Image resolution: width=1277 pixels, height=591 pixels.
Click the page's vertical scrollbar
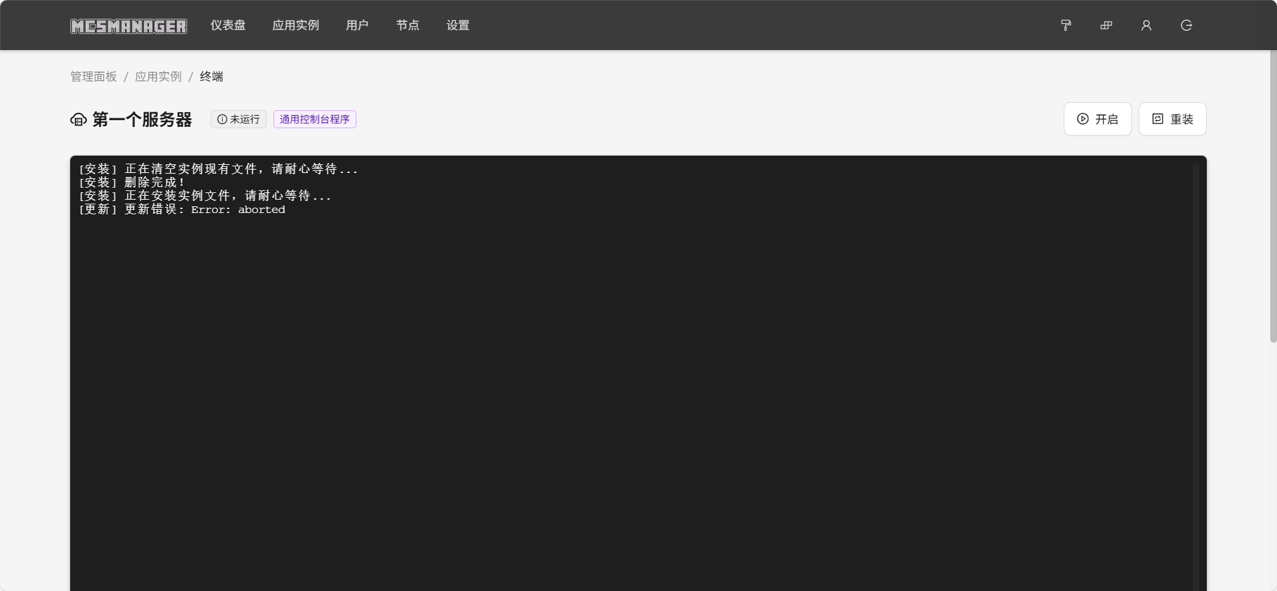pyautogui.click(x=1273, y=200)
